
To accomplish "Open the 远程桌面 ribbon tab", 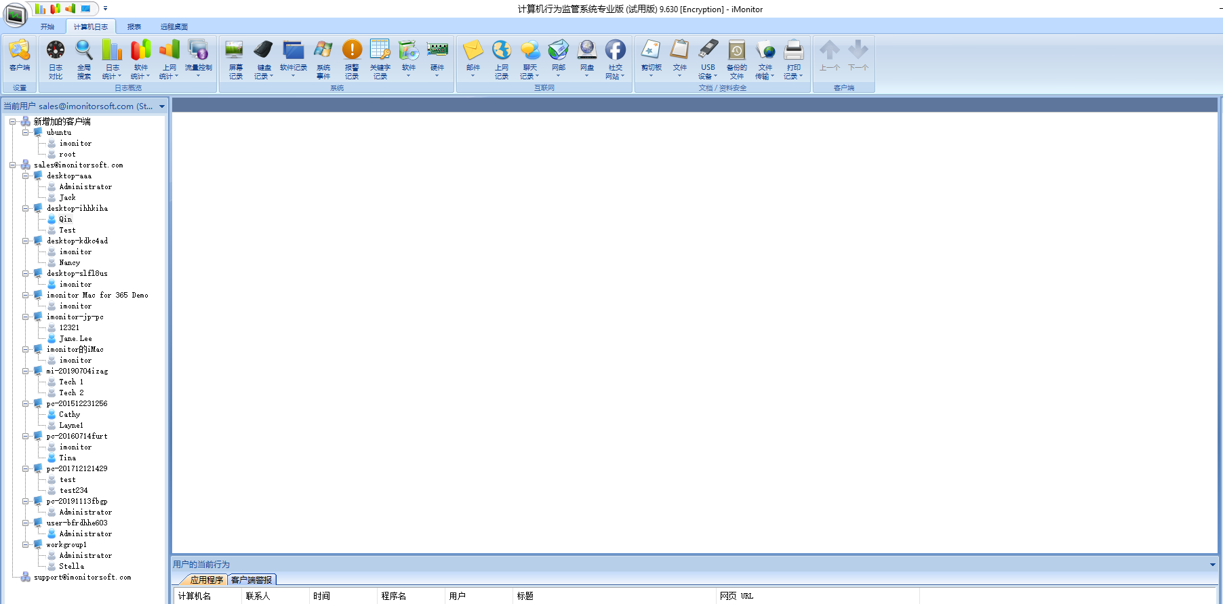I will coord(174,26).
